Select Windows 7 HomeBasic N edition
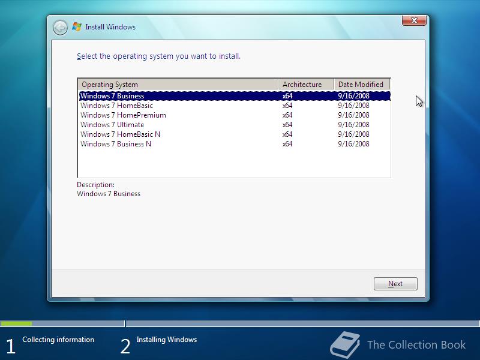The height and width of the screenshot is (360, 480). (x=235, y=134)
